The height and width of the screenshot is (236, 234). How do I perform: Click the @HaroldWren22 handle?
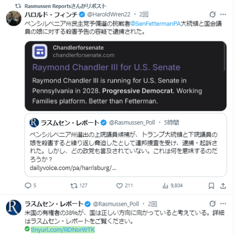coord(109,15)
